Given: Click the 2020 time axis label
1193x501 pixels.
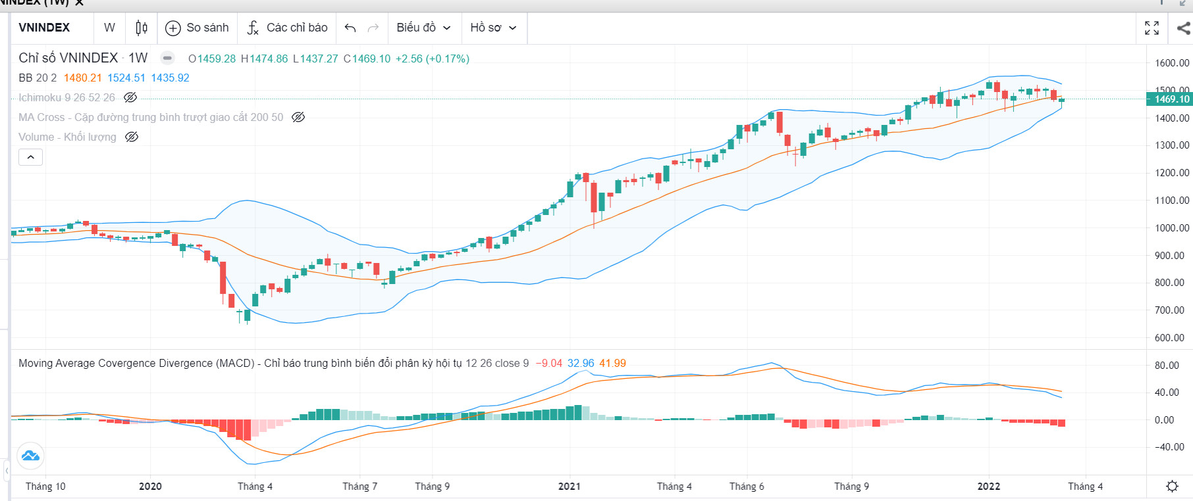Looking at the screenshot, I should (150, 487).
